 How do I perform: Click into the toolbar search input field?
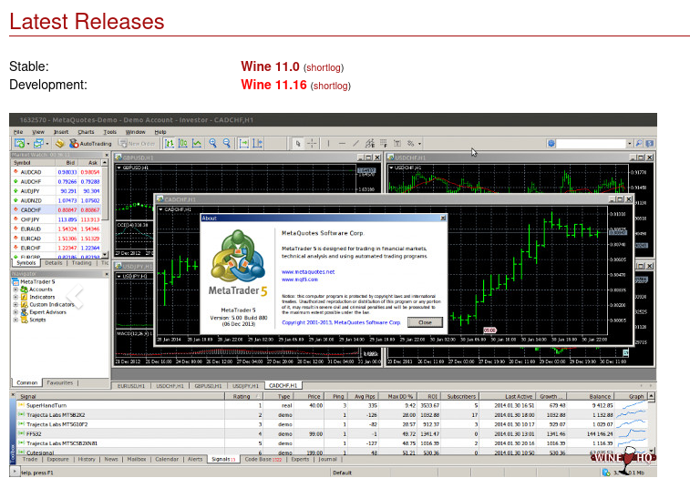point(592,143)
